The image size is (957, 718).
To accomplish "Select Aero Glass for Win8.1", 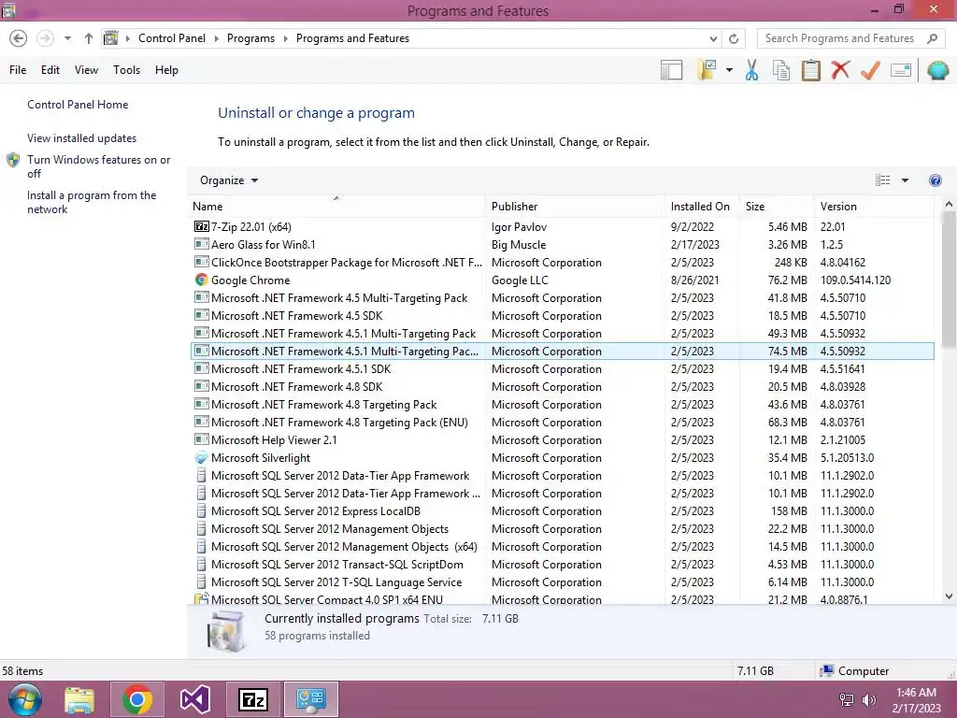I will pos(563,244).
